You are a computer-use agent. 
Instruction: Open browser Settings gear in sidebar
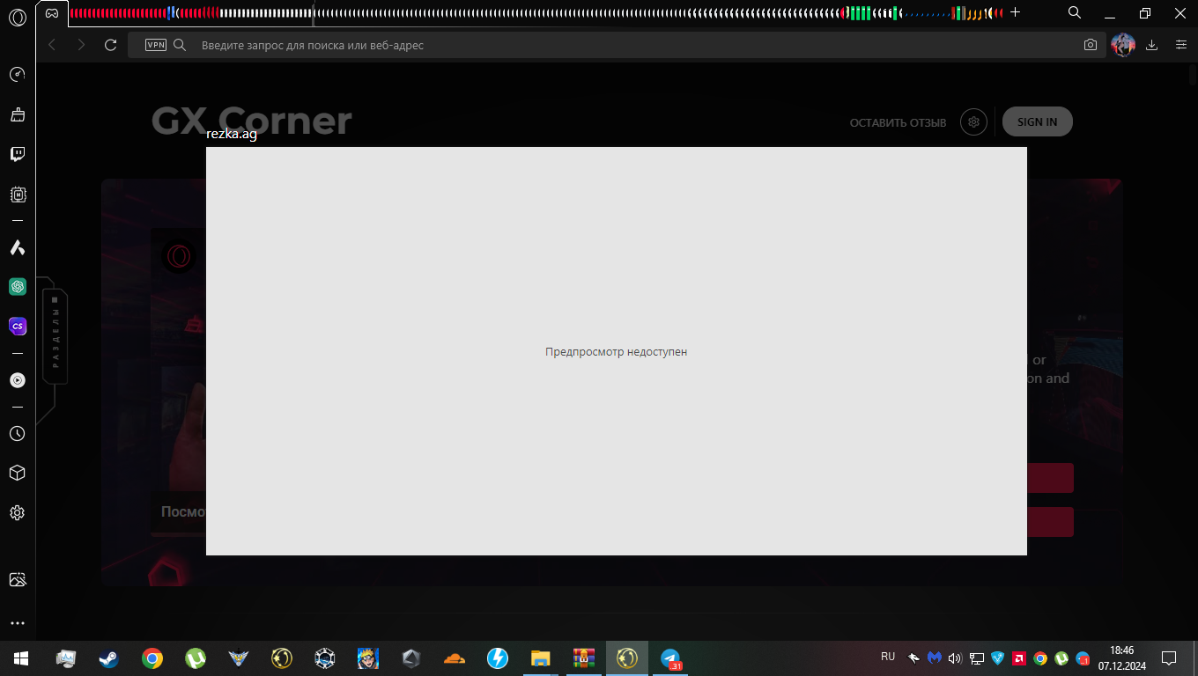(x=17, y=512)
